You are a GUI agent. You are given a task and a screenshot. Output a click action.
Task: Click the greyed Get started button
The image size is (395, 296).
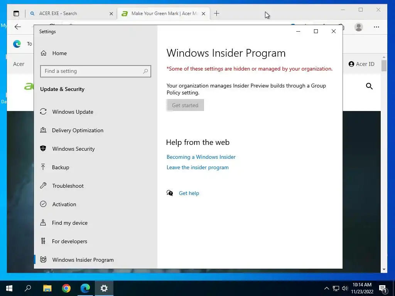click(185, 105)
